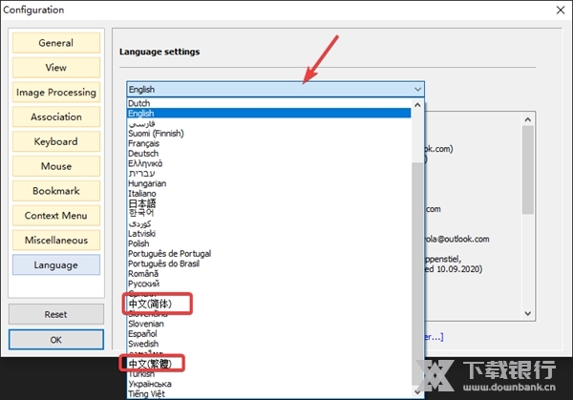The height and width of the screenshot is (400, 573).
Task: Open the Miscellaneous tab
Action: point(56,241)
